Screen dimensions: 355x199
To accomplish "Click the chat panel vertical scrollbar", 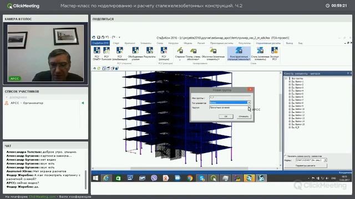I will click(85, 180).
